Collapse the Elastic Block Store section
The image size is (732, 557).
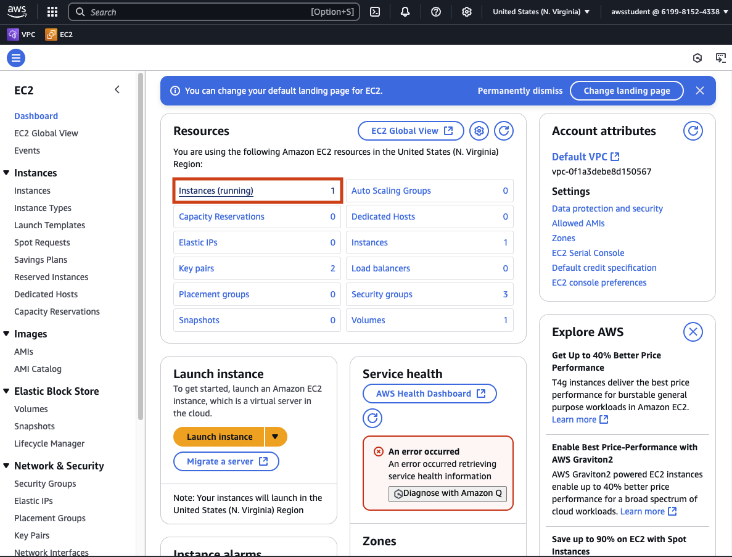point(6,391)
